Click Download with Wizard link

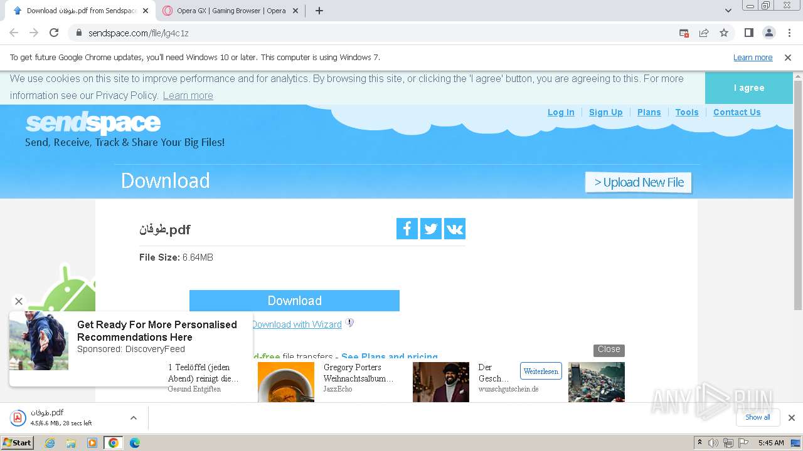tap(297, 324)
